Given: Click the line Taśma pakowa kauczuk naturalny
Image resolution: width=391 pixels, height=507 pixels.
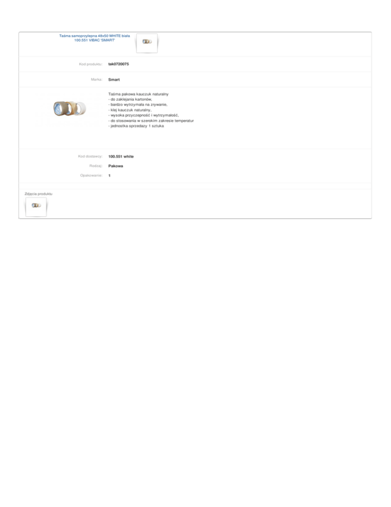Looking at the screenshot, I should [138, 94].
